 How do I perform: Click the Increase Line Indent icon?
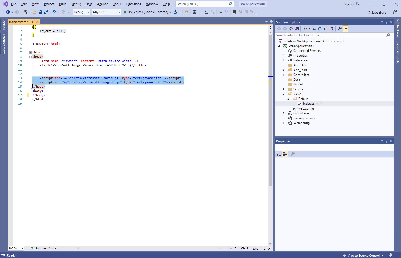pos(220,12)
